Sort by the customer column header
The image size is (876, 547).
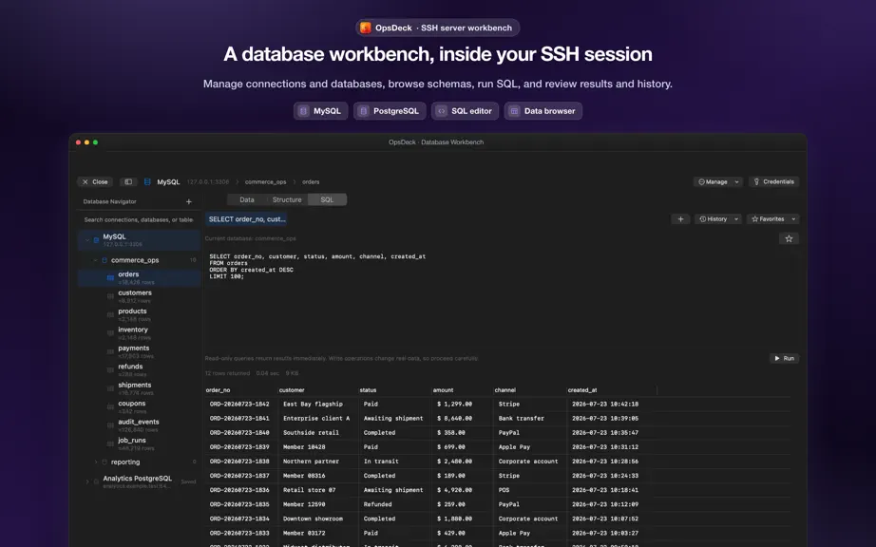(292, 390)
